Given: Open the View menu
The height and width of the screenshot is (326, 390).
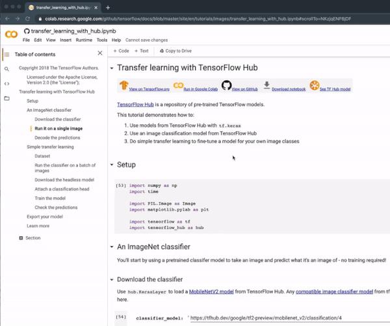Looking at the screenshot, I should point(51,40).
